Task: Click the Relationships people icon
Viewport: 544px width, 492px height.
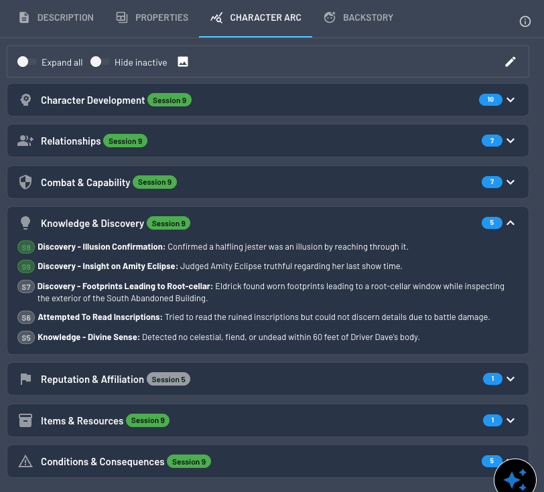Action: 25,141
